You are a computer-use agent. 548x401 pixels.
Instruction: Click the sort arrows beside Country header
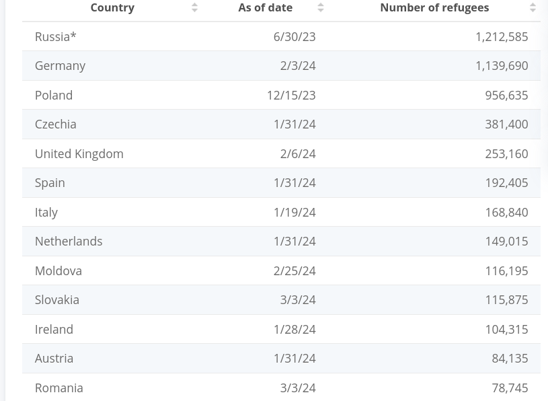[x=194, y=7]
